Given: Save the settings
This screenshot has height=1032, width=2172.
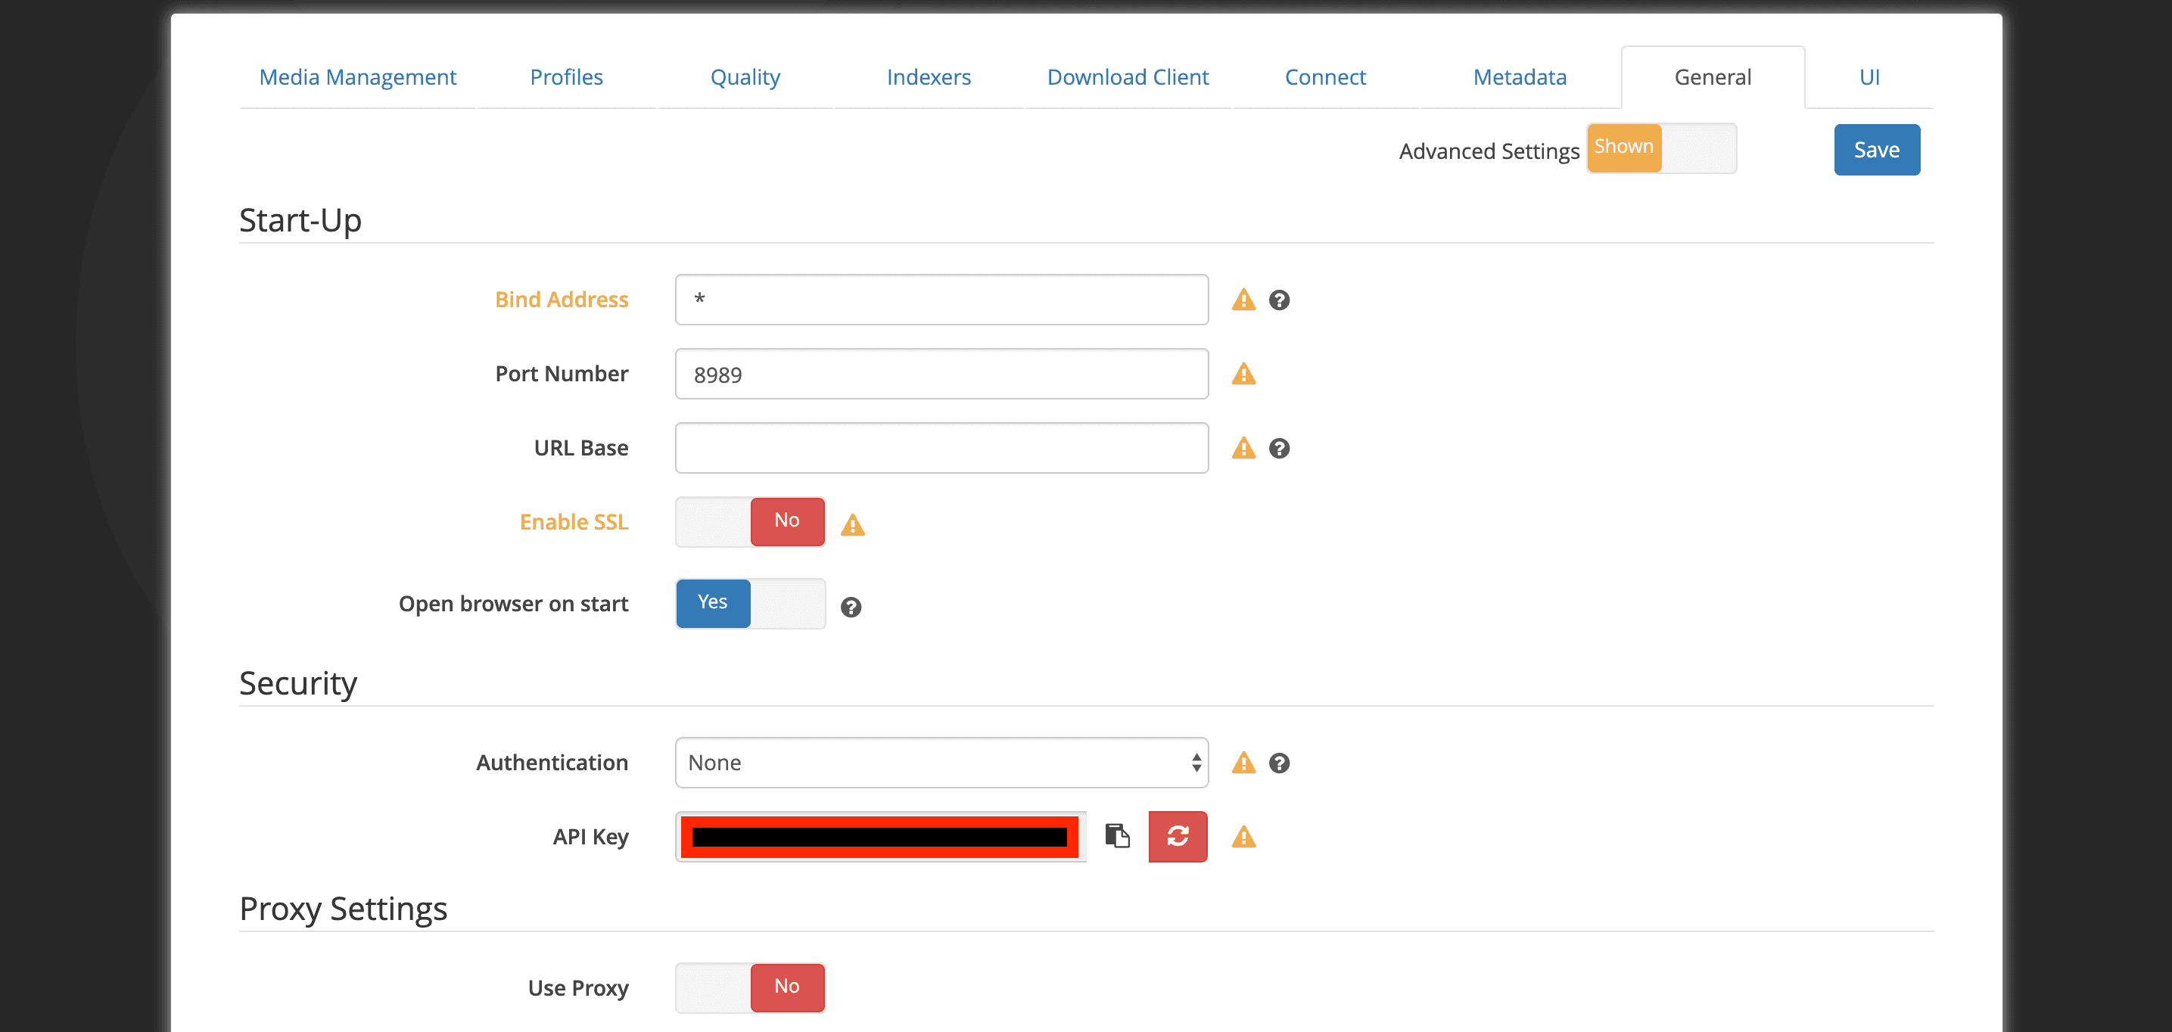Looking at the screenshot, I should tap(1877, 149).
